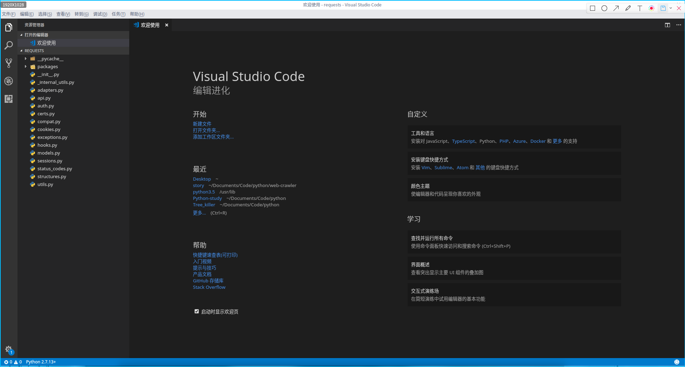Click the feedback smiley in status bar

[x=676, y=362]
